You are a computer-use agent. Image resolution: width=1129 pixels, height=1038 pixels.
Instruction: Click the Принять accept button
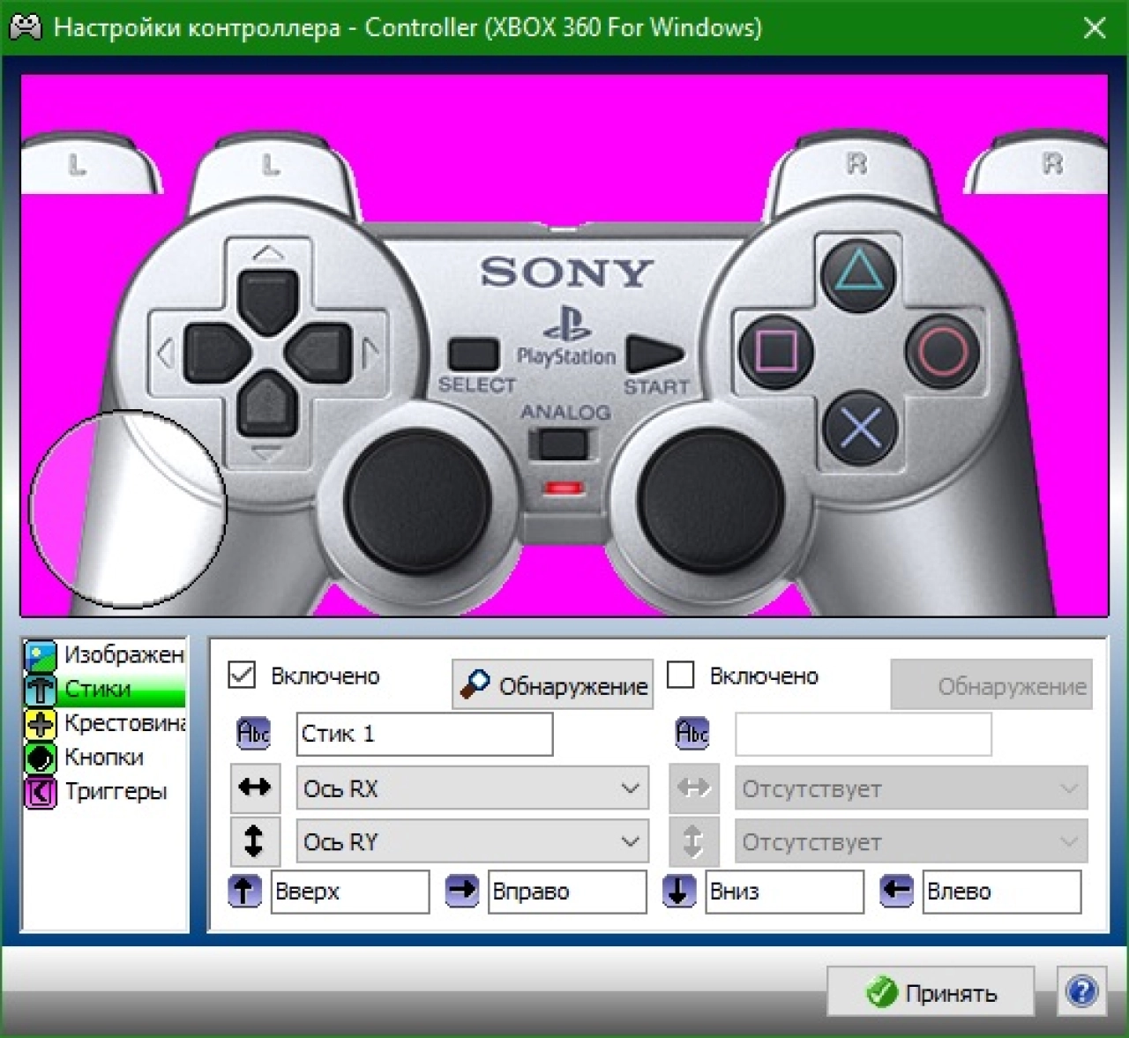coord(931,992)
